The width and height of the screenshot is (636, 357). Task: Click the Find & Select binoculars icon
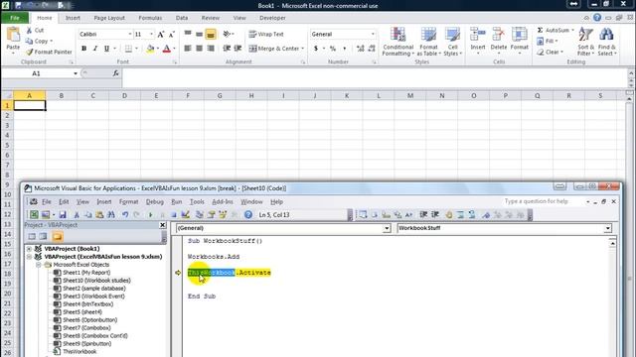606,35
